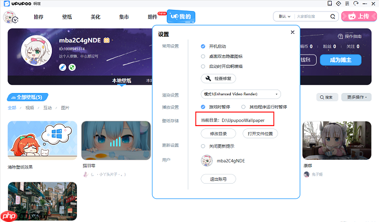Enable 启动时开启啊噗喵 option
The height and width of the screenshot is (222, 379).
203,66
